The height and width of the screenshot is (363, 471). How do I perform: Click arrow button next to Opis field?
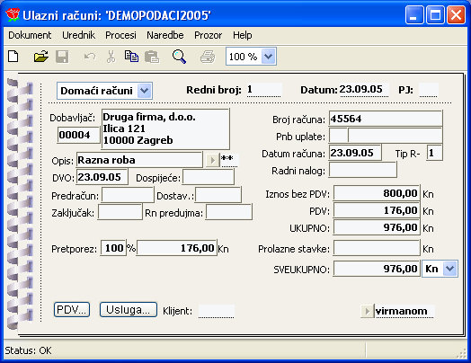click(x=213, y=160)
